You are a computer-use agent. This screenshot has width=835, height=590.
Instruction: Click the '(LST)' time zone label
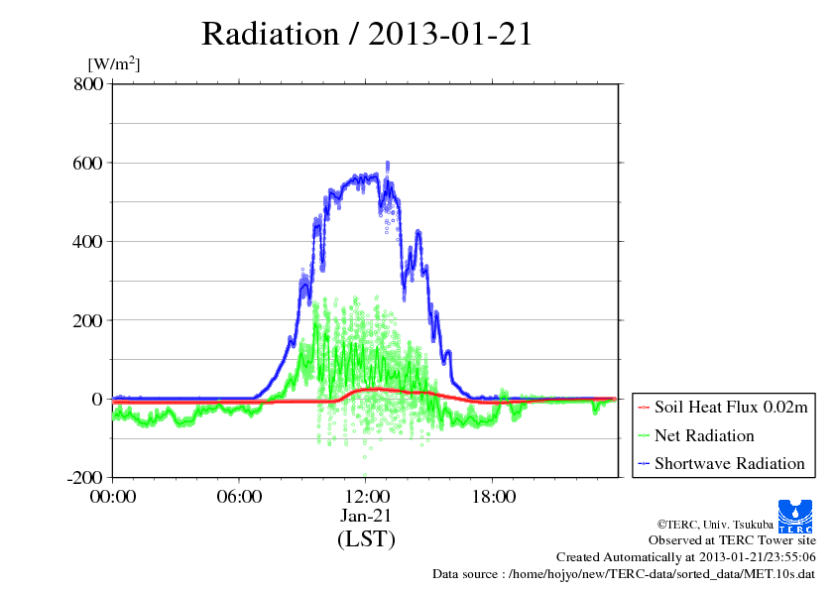click(x=366, y=538)
